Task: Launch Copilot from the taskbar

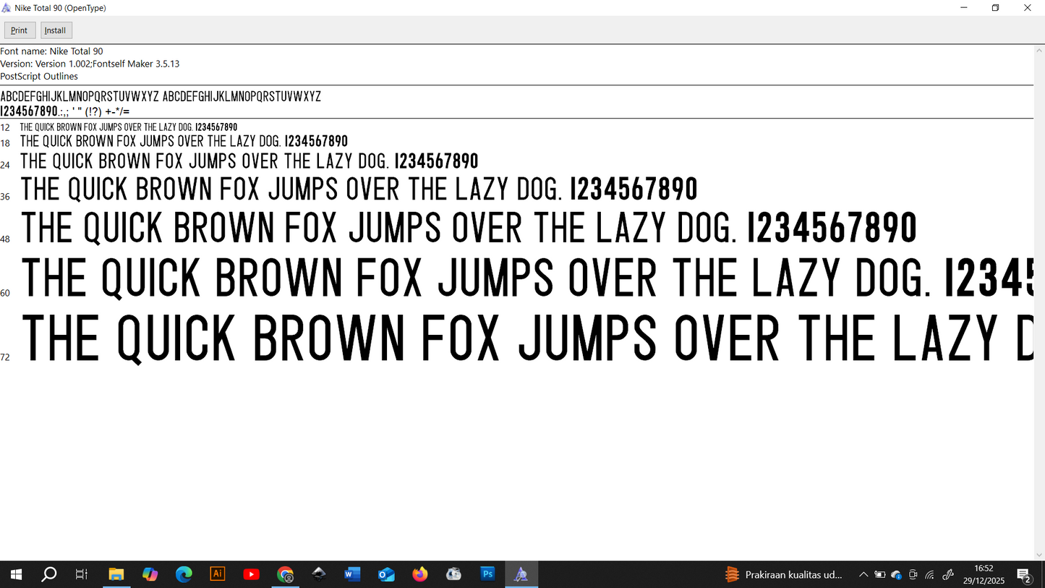Action: click(150, 575)
